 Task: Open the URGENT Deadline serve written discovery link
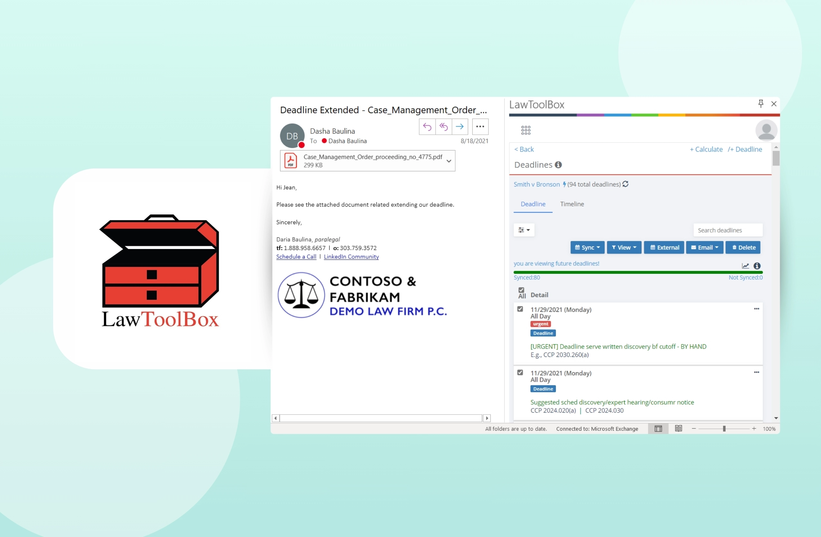pos(618,347)
